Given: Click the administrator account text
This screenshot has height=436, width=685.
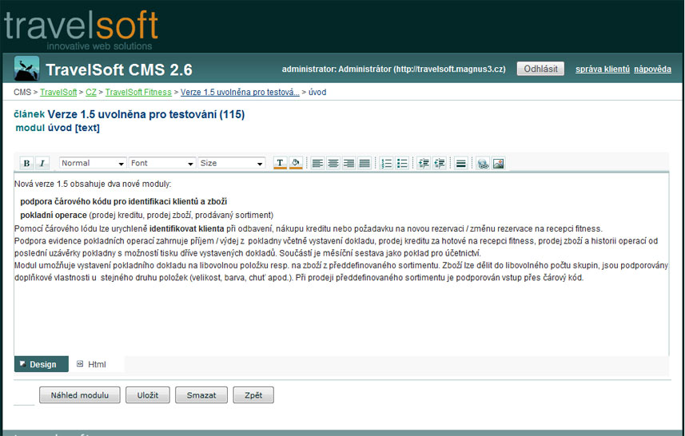Looking at the screenshot, I should (393, 69).
